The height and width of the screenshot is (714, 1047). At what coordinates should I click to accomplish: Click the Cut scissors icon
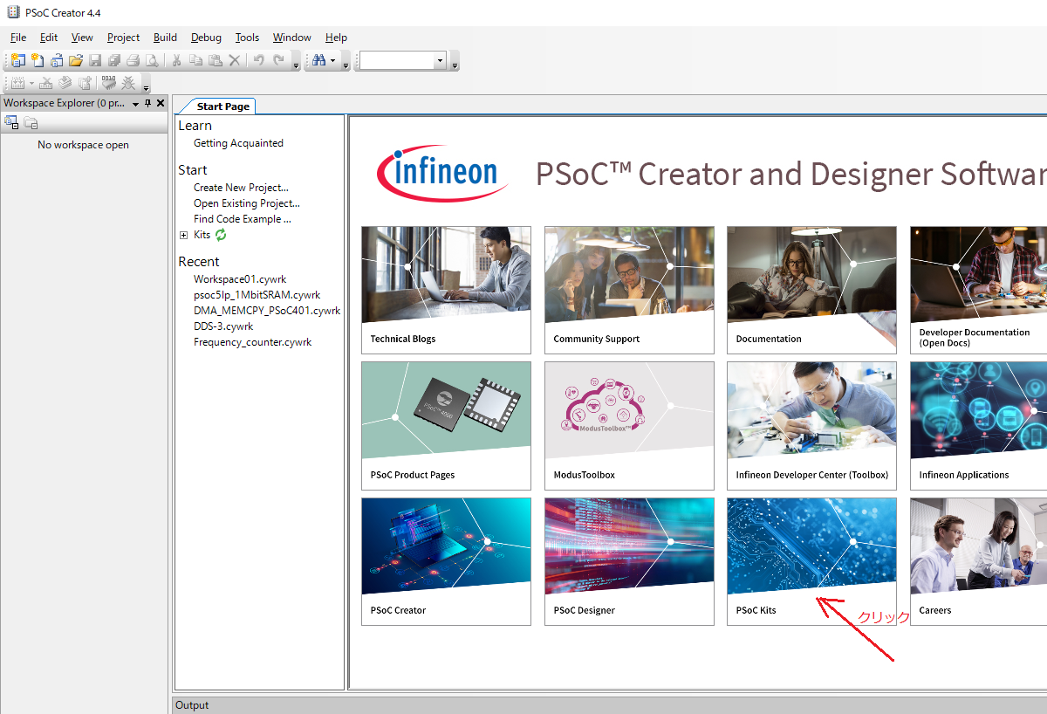176,60
